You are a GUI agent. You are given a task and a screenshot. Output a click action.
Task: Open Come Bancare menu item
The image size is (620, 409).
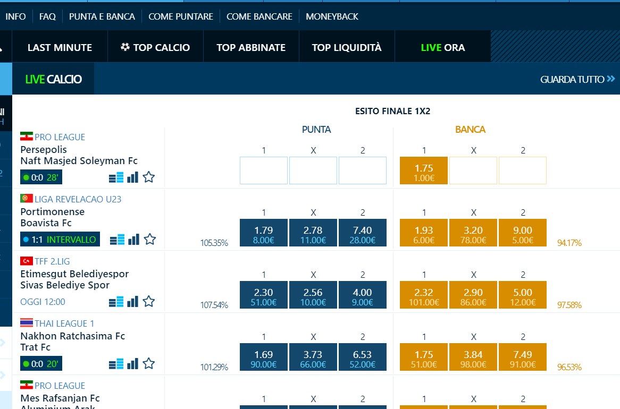[x=259, y=16]
